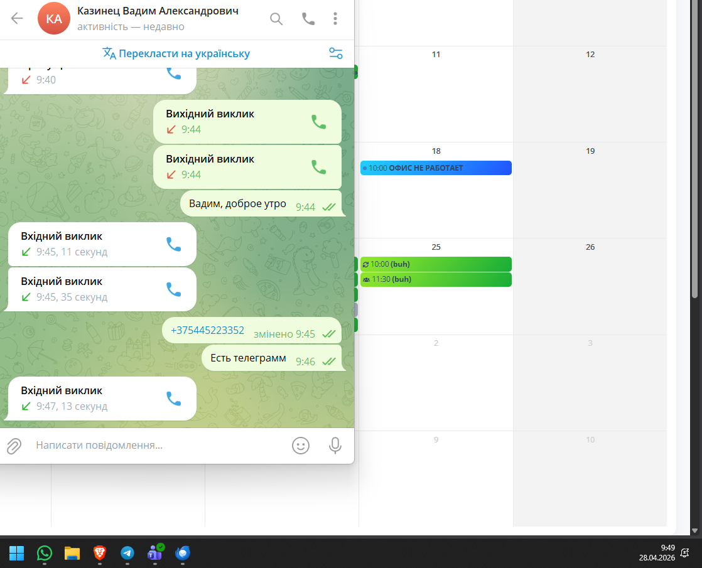Open calendar event 10:00 (buh)
The width and height of the screenshot is (702, 568).
(x=436, y=264)
